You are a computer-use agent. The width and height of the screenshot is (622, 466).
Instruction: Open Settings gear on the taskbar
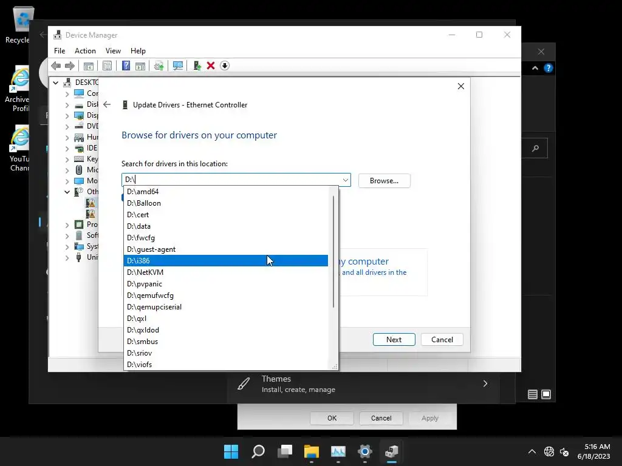pos(364,451)
